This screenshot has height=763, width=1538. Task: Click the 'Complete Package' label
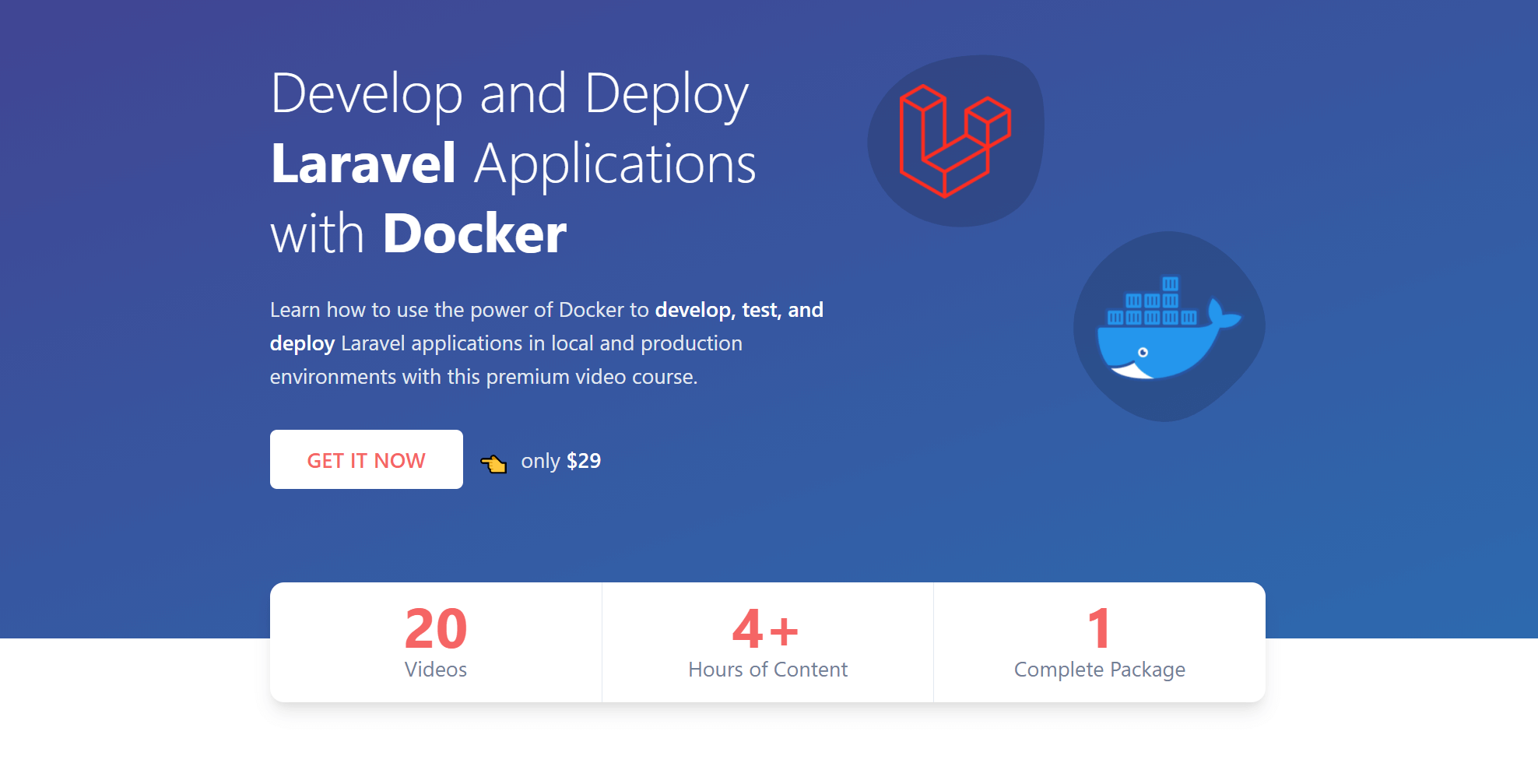point(1099,670)
